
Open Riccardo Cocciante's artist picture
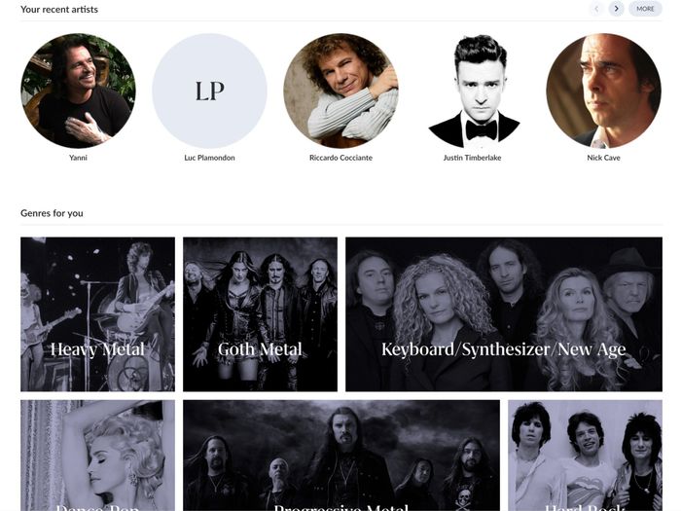[x=340, y=91]
